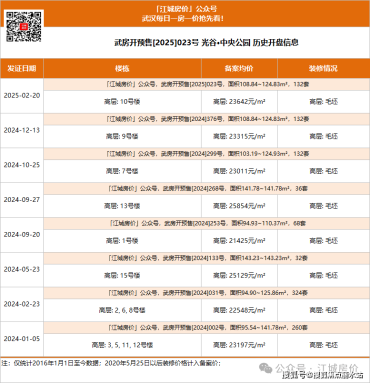This screenshot has height=383, width=370.
Task: Click the price 23197元/m²
Action: (247, 345)
